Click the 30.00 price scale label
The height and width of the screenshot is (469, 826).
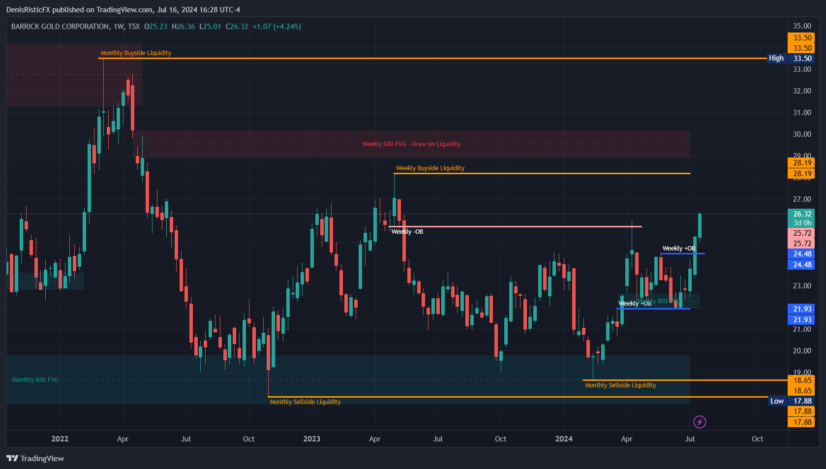click(802, 134)
